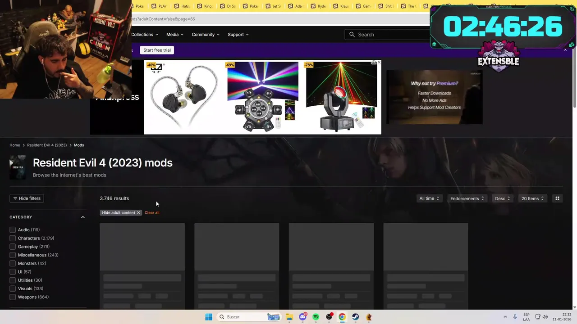The width and height of the screenshot is (577, 324).
Task: Open the moving head laser light ad
Action: (341, 97)
